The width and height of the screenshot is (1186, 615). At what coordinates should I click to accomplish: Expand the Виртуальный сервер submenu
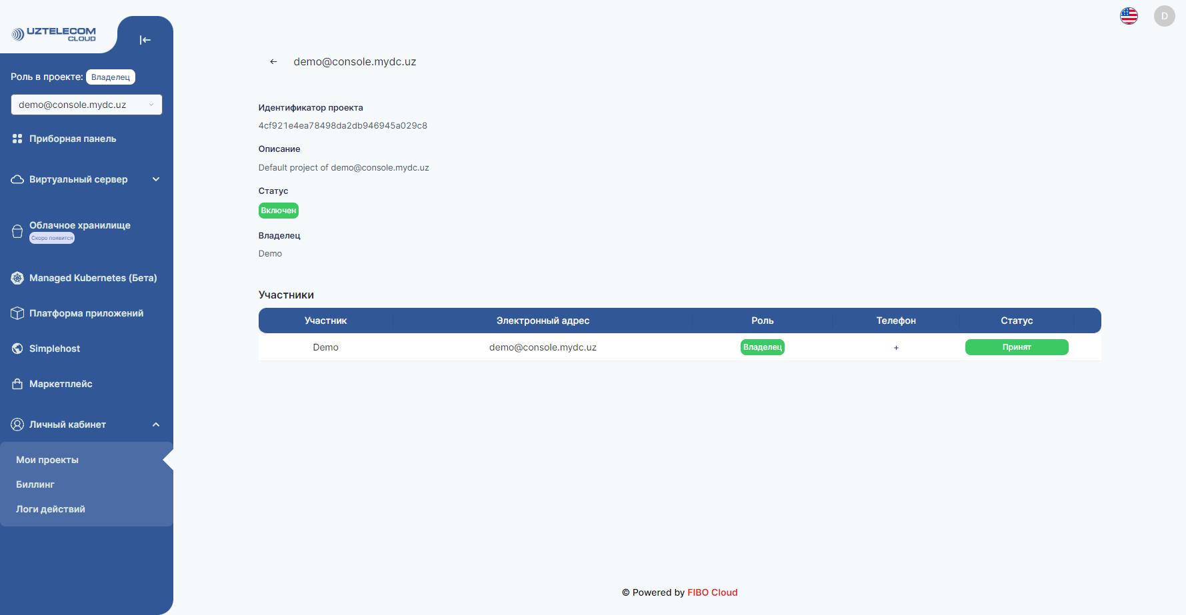click(x=156, y=179)
